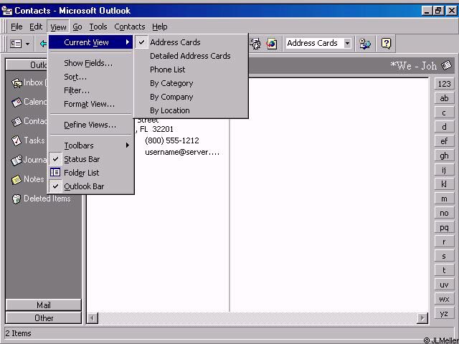
Task: Open Show Fields dialog from menu
Action: (x=91, y=63)
